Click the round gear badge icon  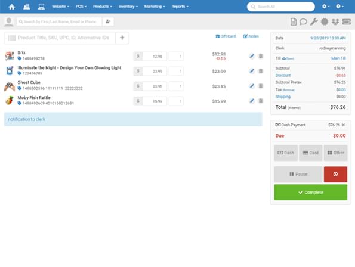(325, 21)
